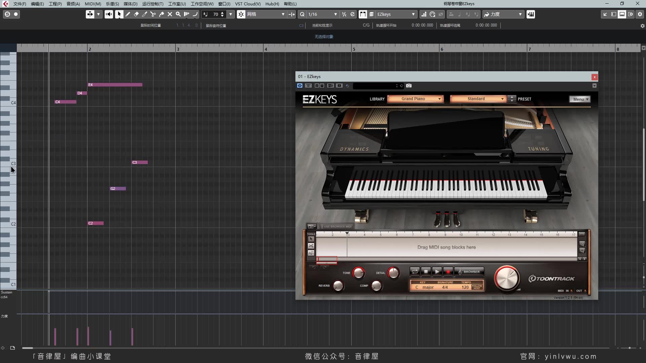The height and width of the screenshot is (363, 646).
Task: Click EZkeys add track icon
Action: click(x=312, y=226)
